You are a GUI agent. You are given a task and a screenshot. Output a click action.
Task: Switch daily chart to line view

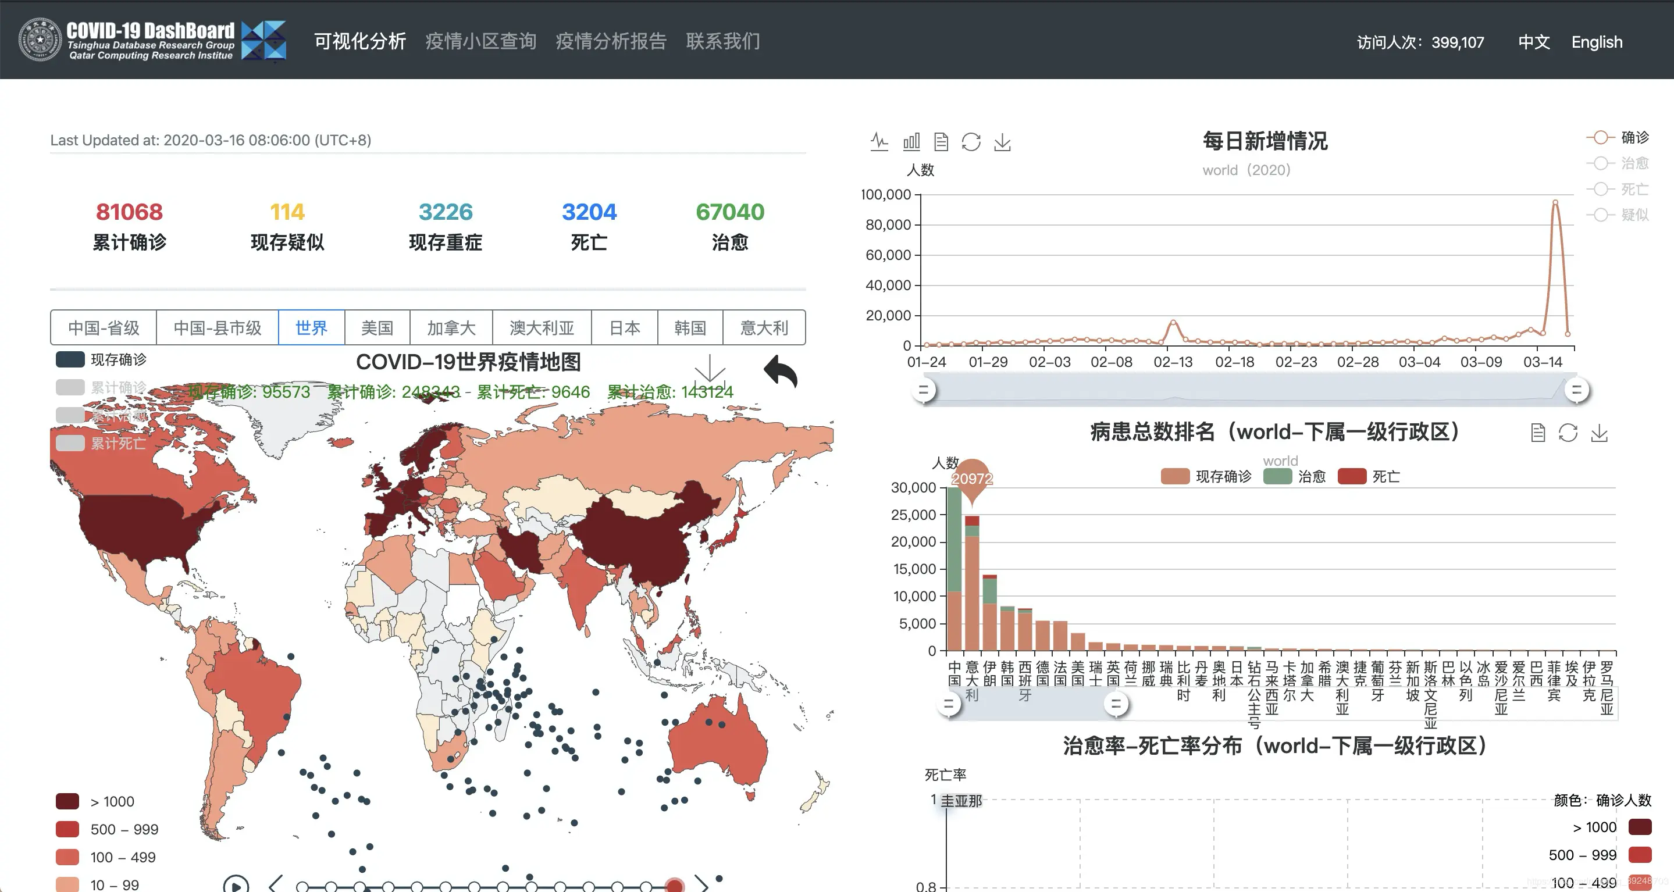(879, 141)
